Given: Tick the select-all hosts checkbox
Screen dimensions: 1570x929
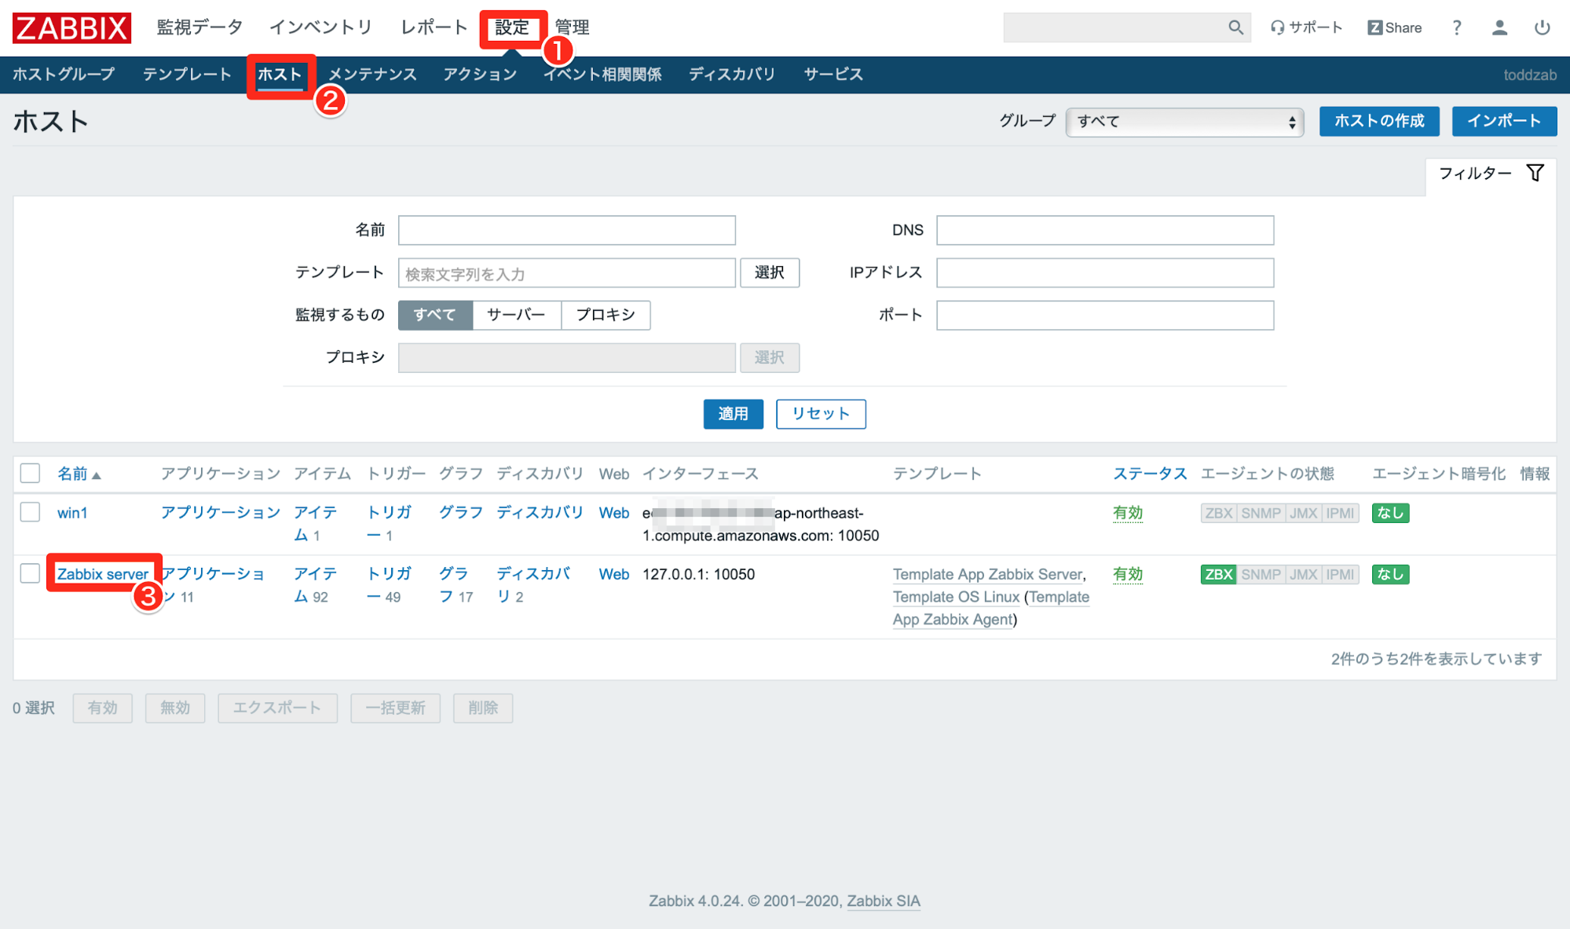Looking at the screenshot, I should pos(30,473).
